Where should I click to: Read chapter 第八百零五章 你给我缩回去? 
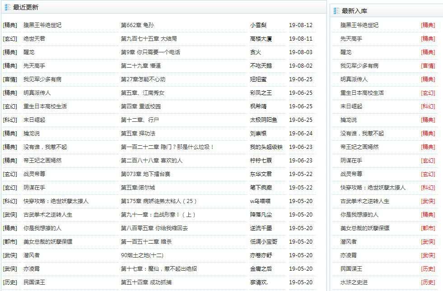click(154, 228)
